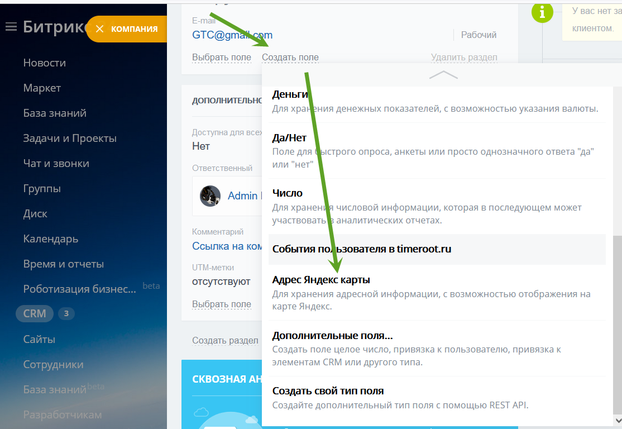Click the Создать раздел link

pyautogui.click(x=225, y=340)
